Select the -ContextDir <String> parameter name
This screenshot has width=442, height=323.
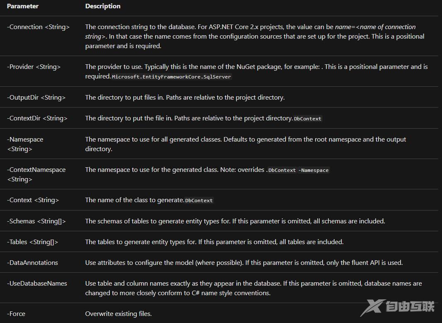[x=37, y=118]
